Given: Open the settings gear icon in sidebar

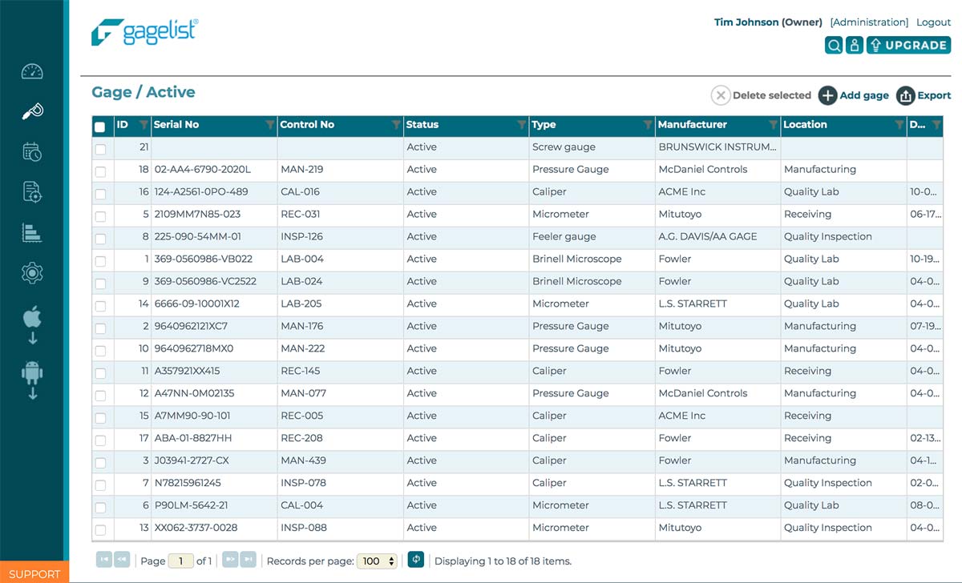Looking at the screenshot, I should click(x=32, y=273).
